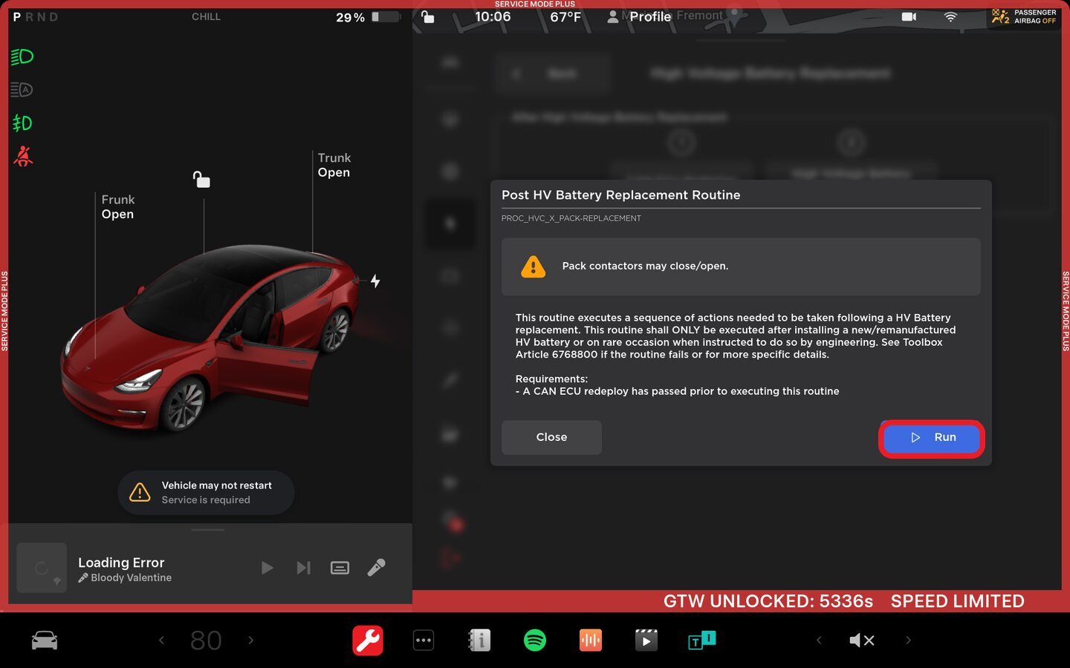Open the orange audio waveform app
The height and width of the screenshot is (668, 1070).
590,641
